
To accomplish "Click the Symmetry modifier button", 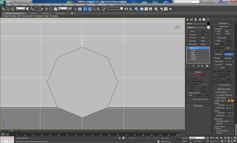I will 193,41.
